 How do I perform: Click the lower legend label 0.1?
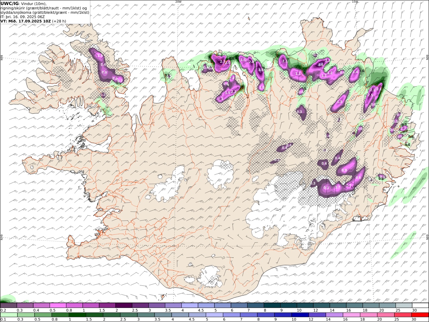(3, 320)
